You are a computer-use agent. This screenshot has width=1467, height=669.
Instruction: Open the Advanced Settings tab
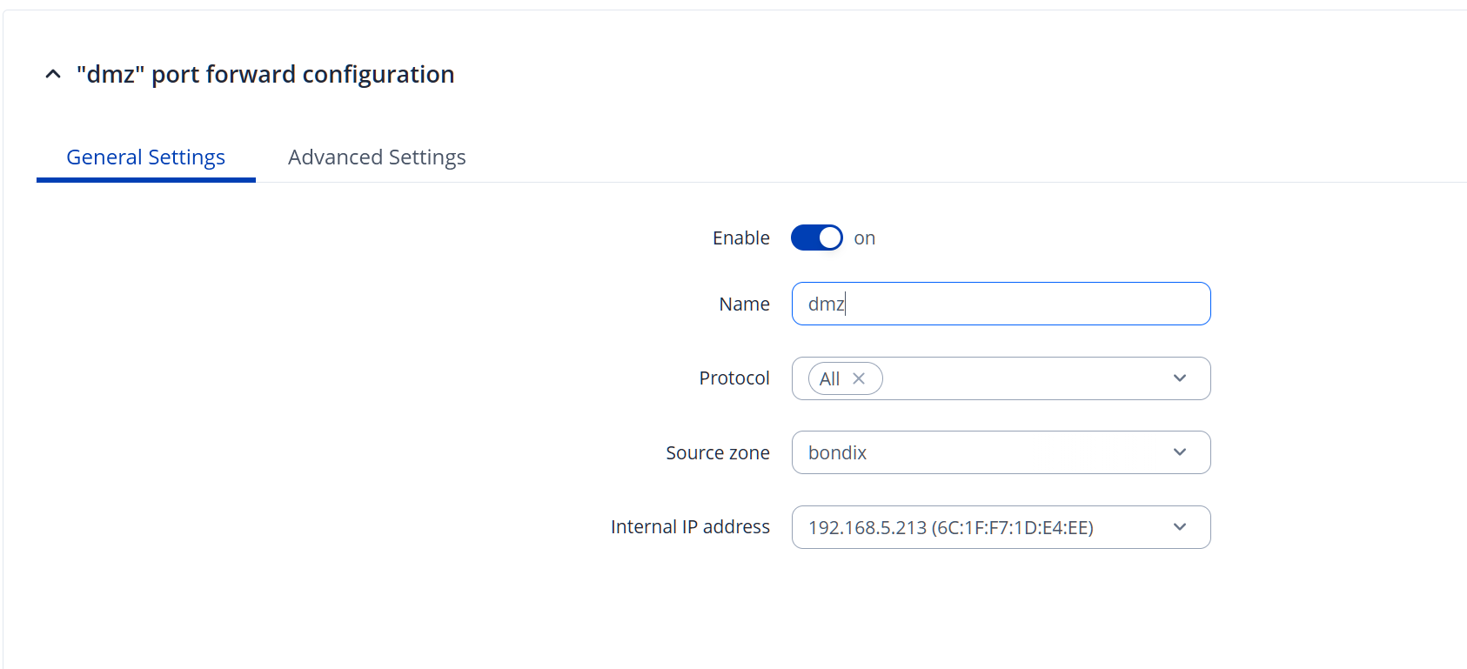377,157
